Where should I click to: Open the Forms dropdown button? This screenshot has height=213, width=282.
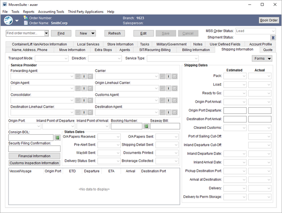262,58
